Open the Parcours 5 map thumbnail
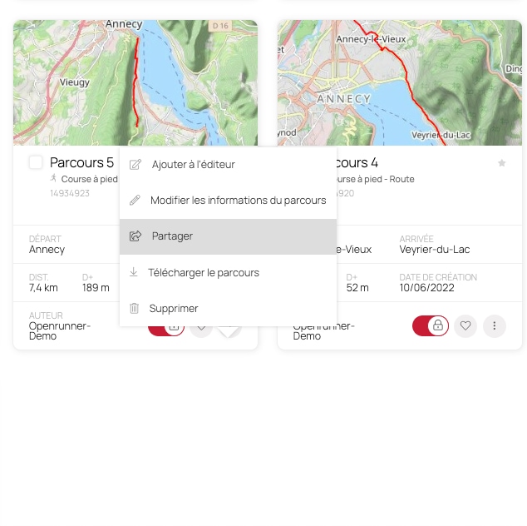 pyautogui.click(x=135, y=82)
